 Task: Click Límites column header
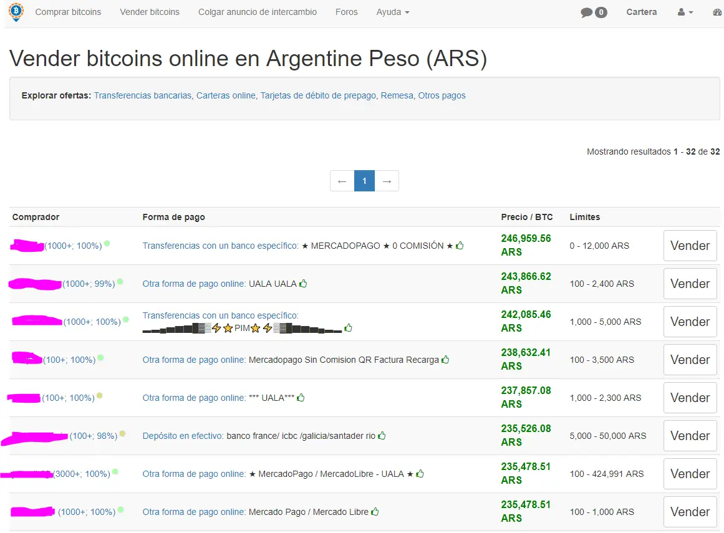(x=584, y=217)
